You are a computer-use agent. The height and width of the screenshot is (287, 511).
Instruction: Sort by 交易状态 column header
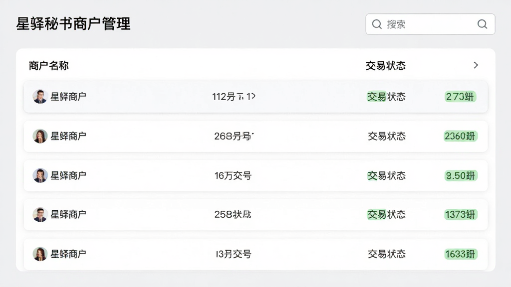tap(386, 66)
